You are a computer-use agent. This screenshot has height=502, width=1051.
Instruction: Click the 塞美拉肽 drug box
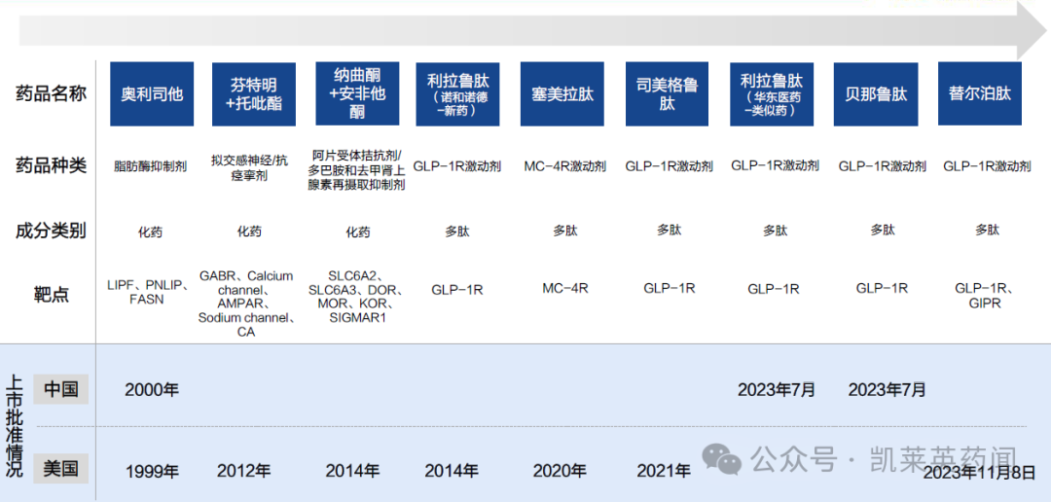coord(562,94)
